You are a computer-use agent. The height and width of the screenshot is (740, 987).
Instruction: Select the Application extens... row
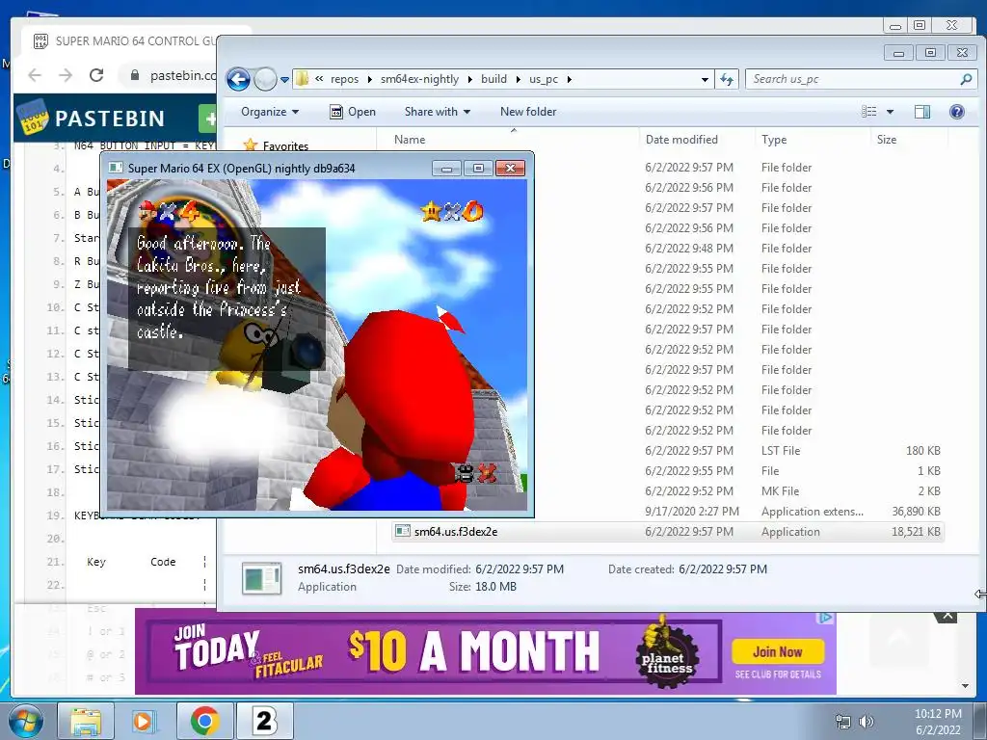[x=667, y=511]
